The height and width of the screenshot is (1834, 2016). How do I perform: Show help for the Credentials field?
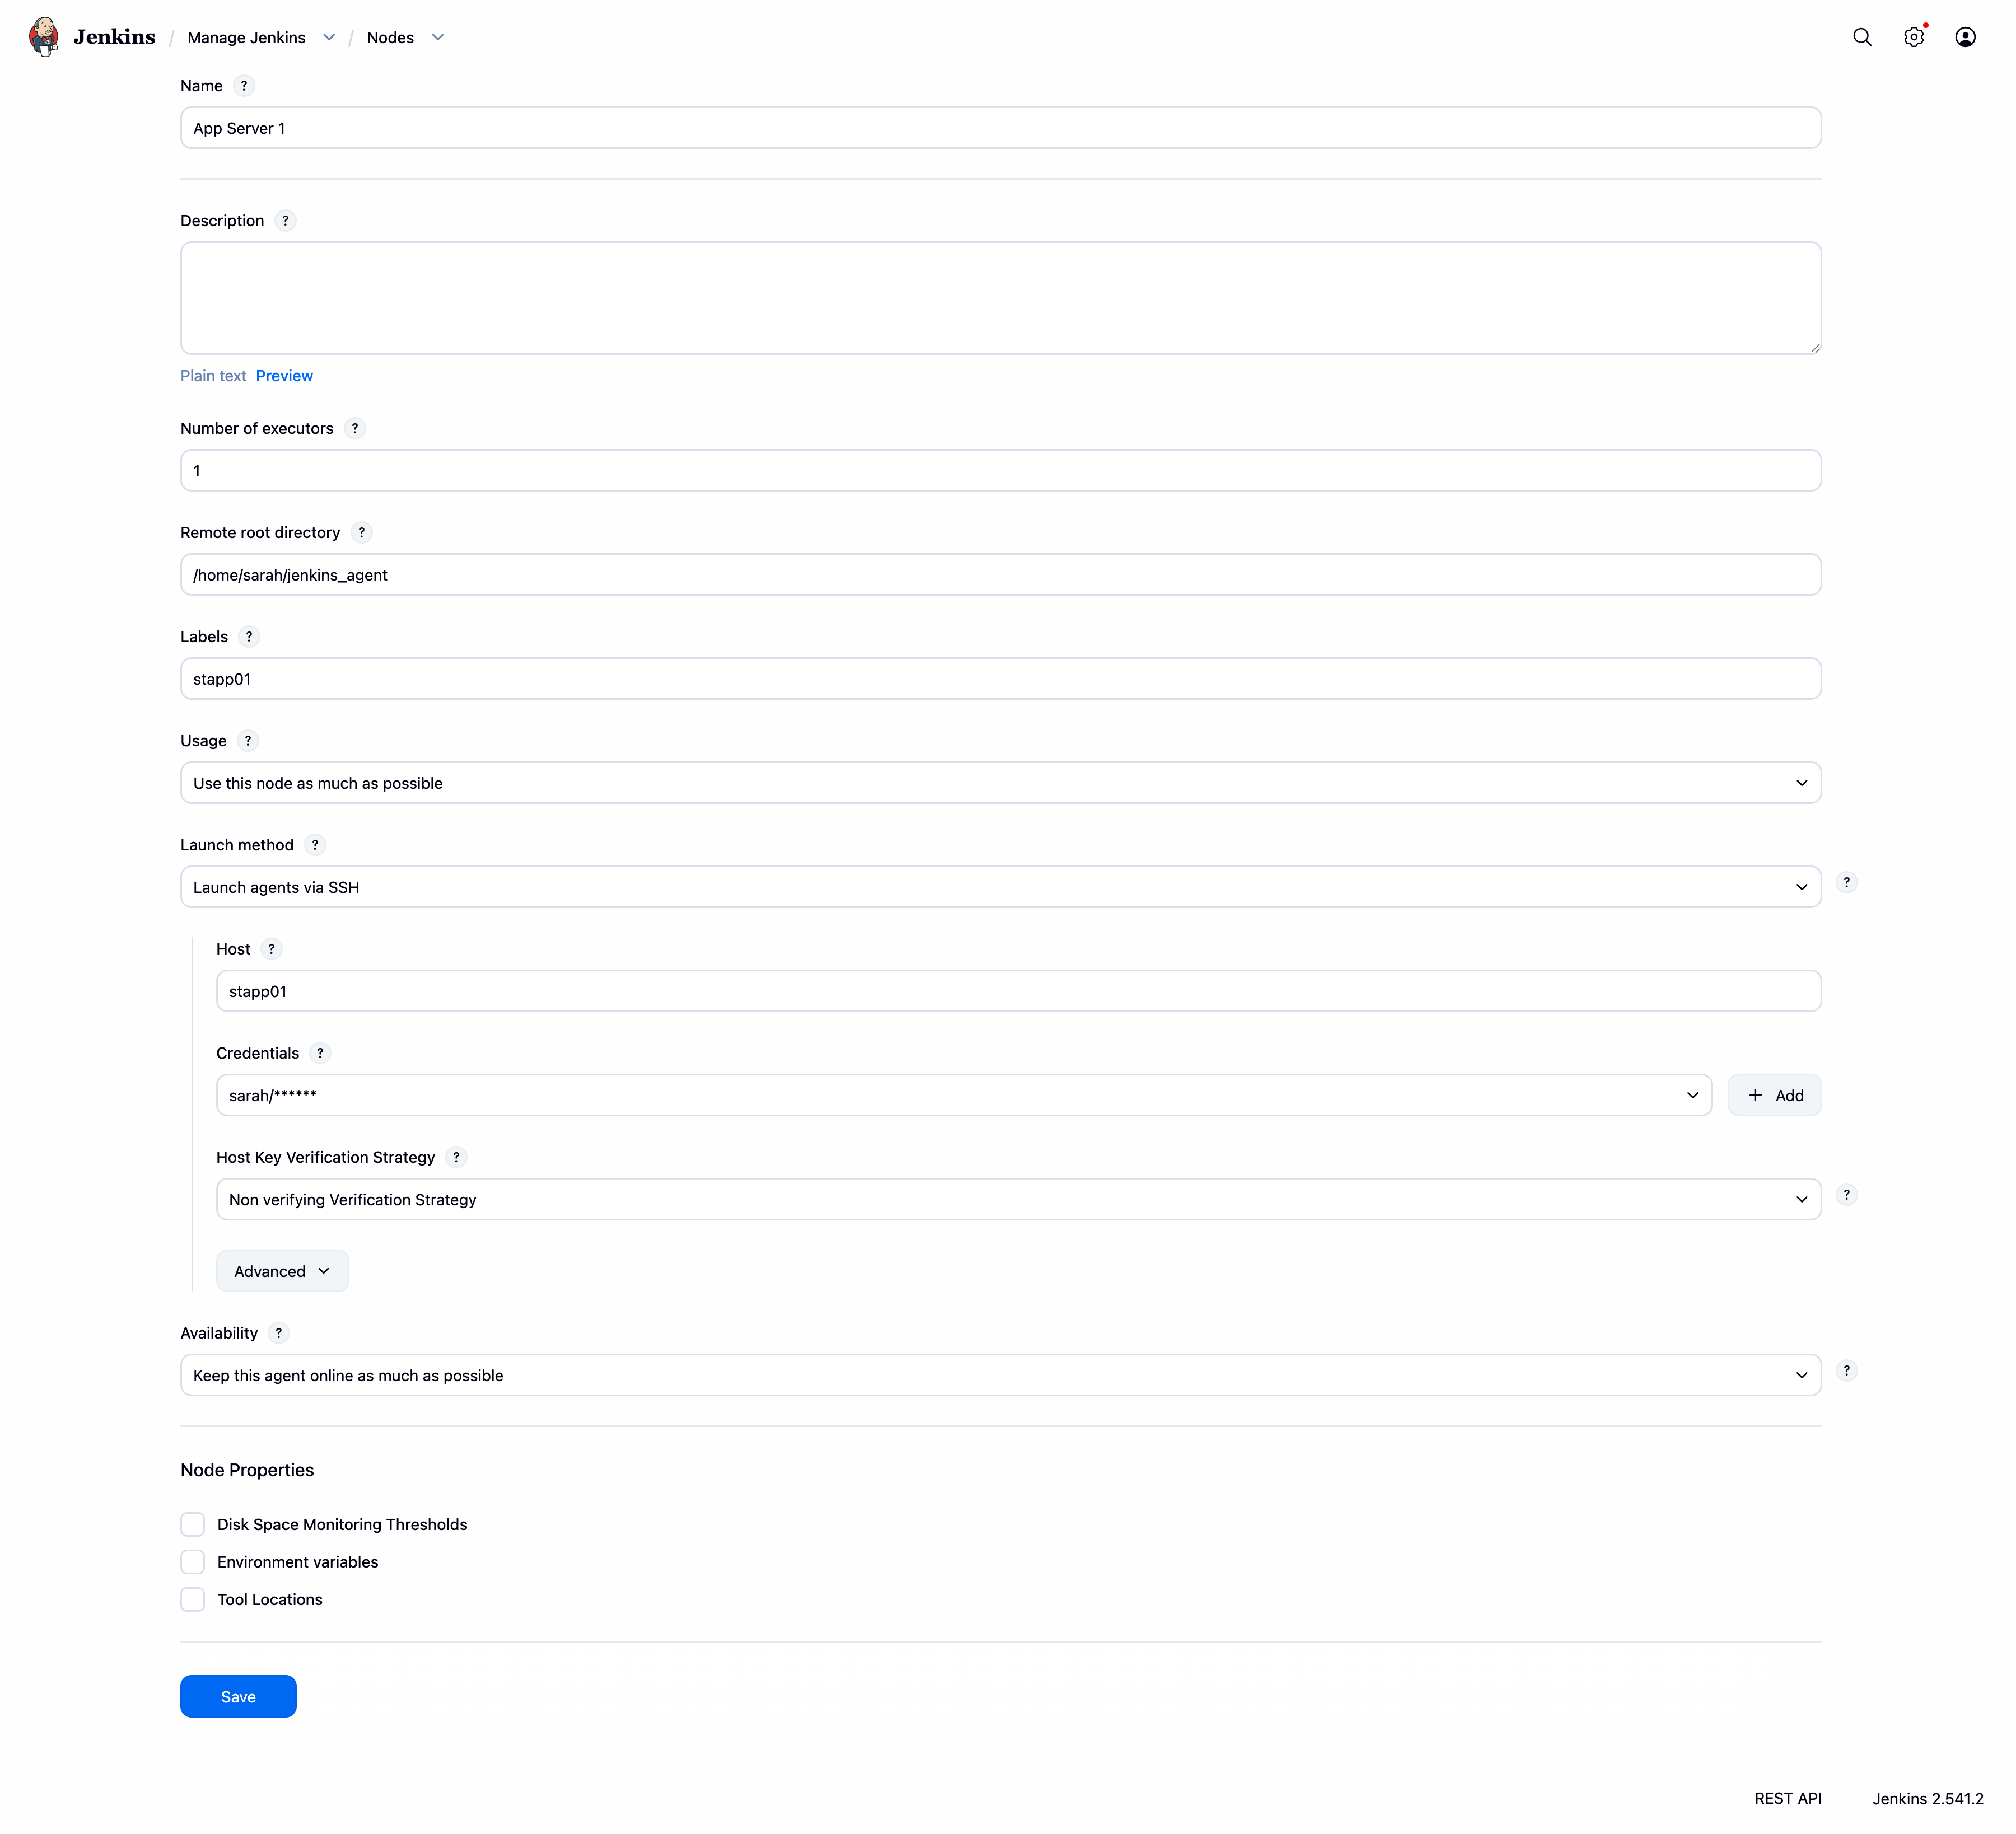[x=320, y=1054]
